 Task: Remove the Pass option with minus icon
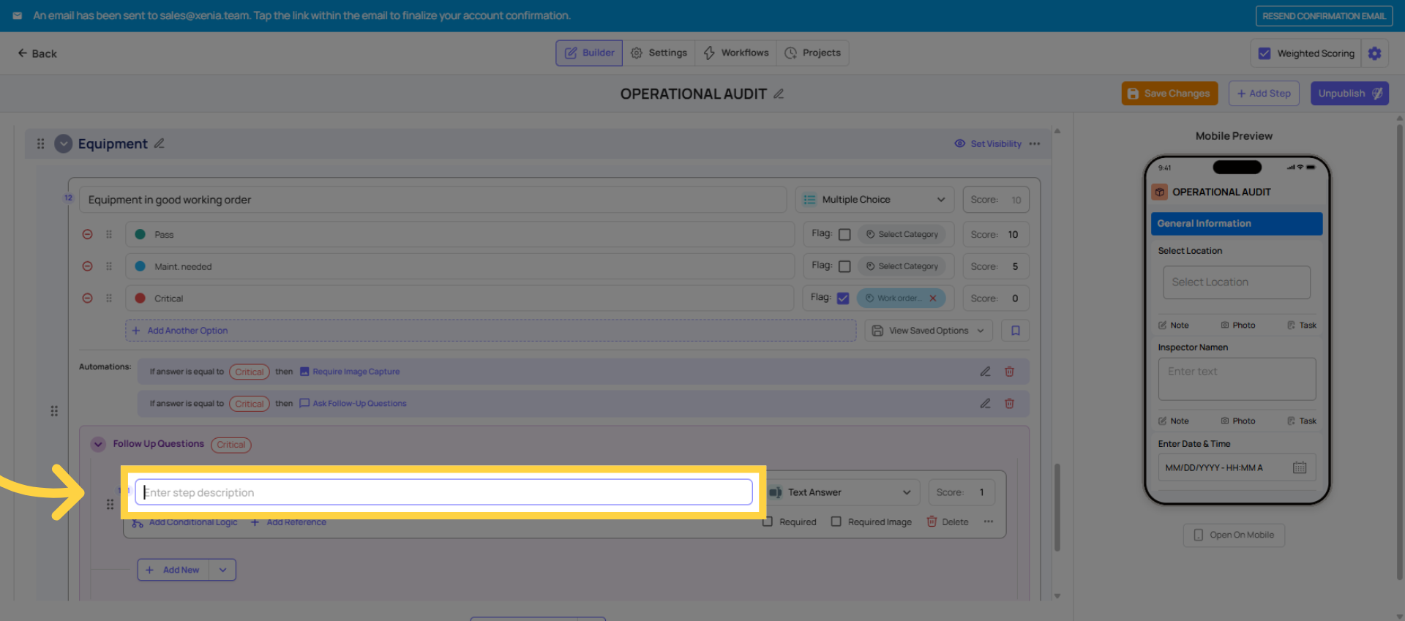point(87,235)
